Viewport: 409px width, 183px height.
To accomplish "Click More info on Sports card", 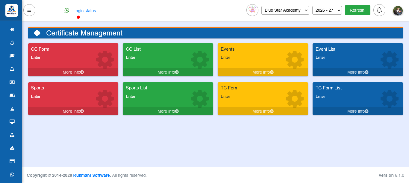I will [x=73, y=111].
